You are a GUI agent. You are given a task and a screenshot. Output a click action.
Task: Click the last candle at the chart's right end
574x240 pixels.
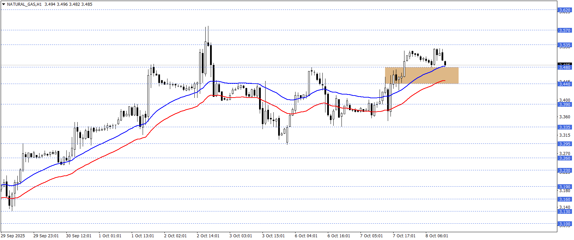445,63
